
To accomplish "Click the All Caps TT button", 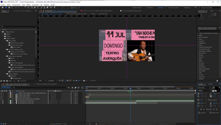I will [207, 110].
